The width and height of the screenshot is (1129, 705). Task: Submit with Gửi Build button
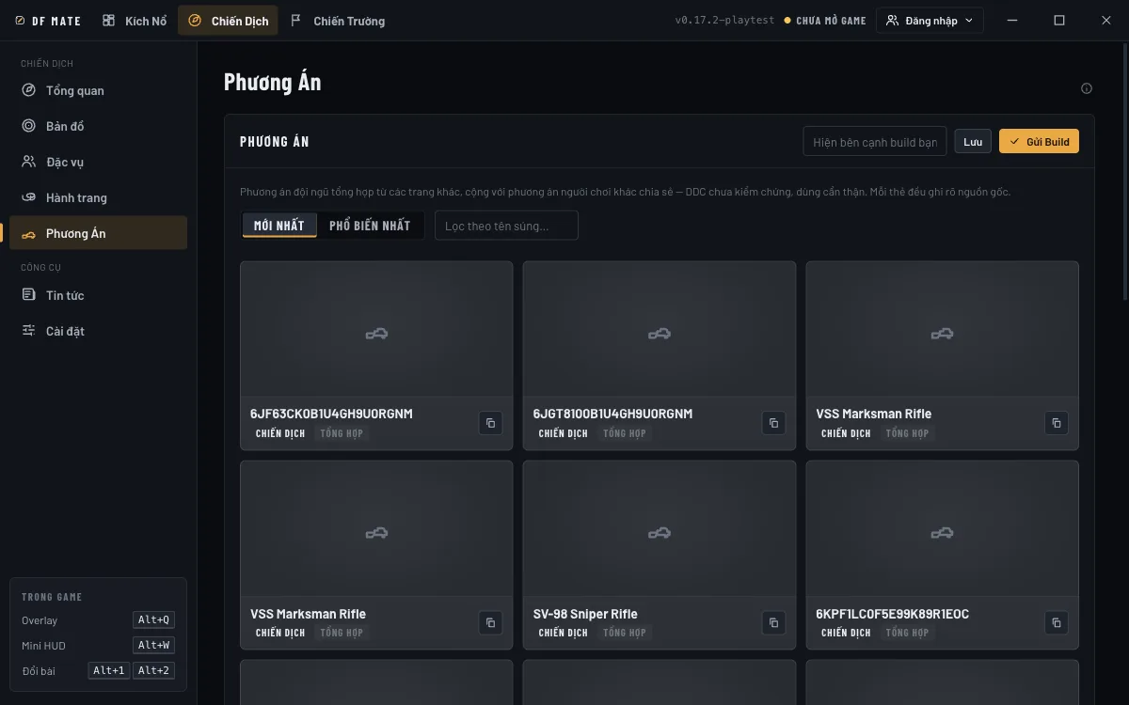click(1039, 142)
